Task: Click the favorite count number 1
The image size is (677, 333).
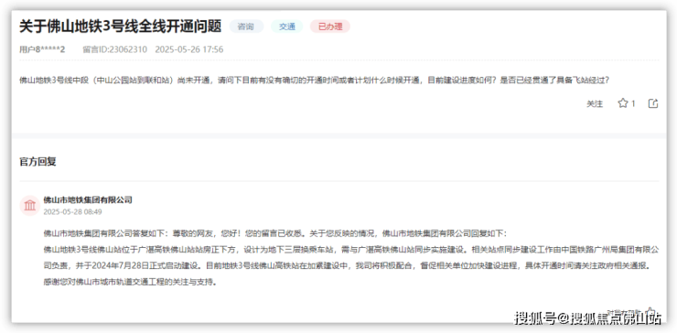Action: tap(633, 103)
